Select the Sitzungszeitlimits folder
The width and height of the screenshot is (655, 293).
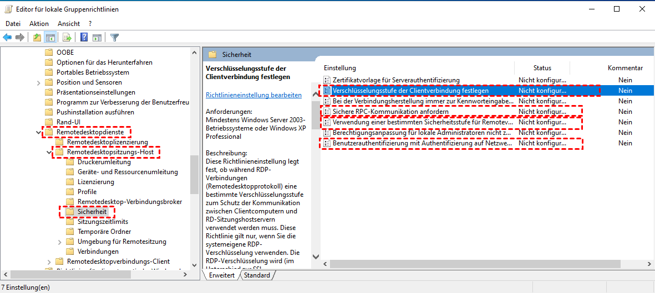pos(103,222)
